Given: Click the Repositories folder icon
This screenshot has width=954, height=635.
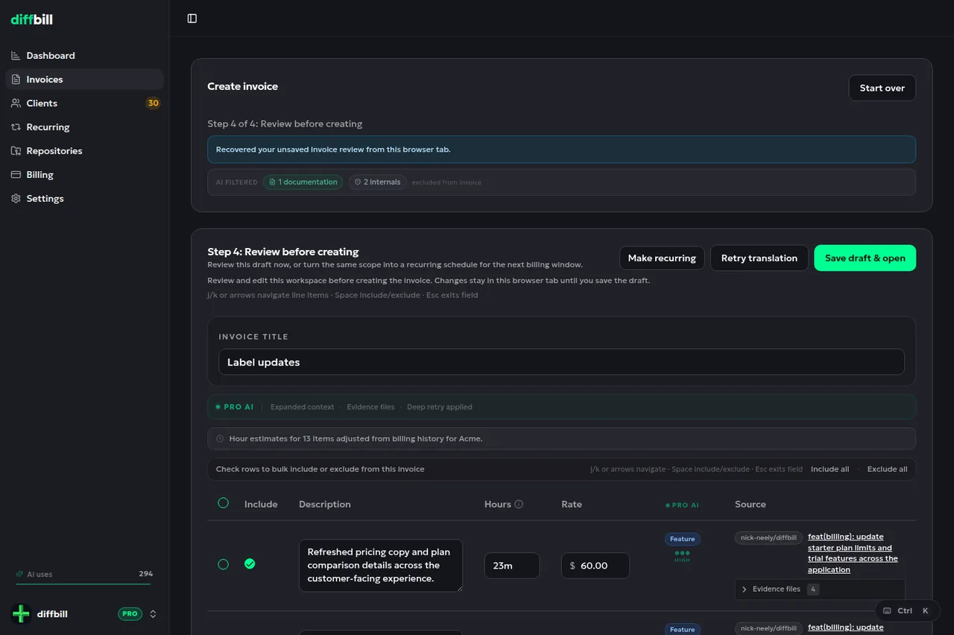Looking at the screenshot, I should [16, 151].
